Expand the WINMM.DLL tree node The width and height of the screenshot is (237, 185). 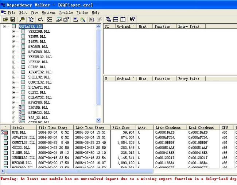point(14,37)
